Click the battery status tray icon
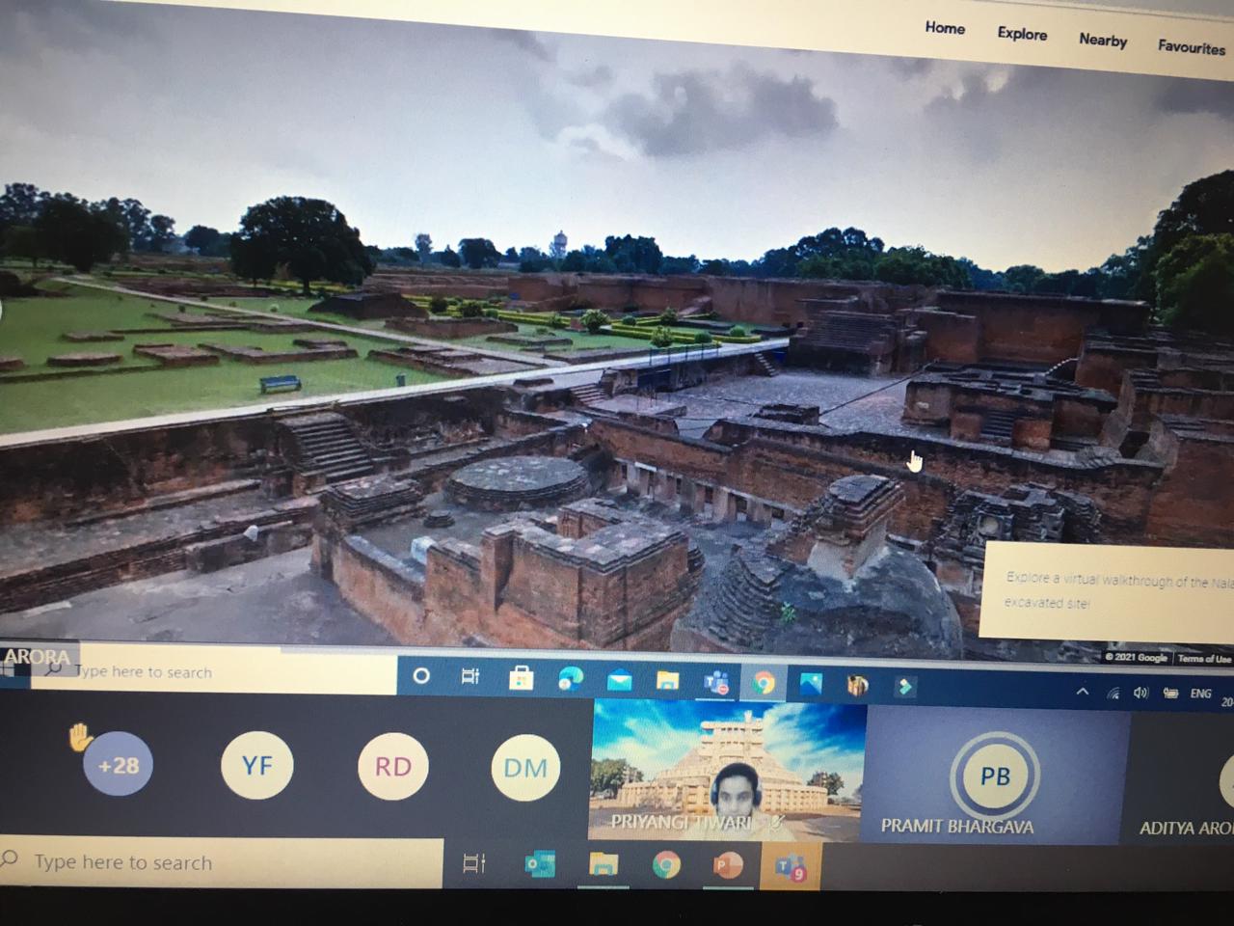The width and height of the screenshot is (1234, 926). pos(1170,694)
